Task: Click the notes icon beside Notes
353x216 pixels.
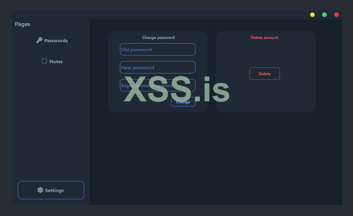Action: tap(44, 61)
